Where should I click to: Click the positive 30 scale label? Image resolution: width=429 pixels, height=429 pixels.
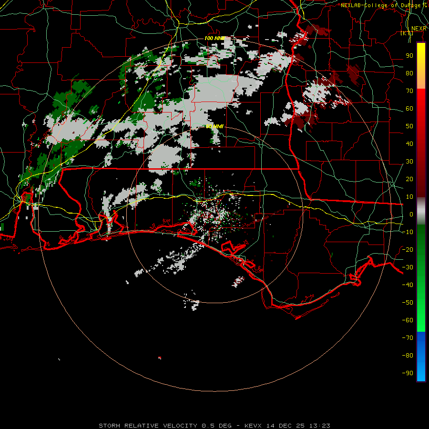(x=409, y=162)
